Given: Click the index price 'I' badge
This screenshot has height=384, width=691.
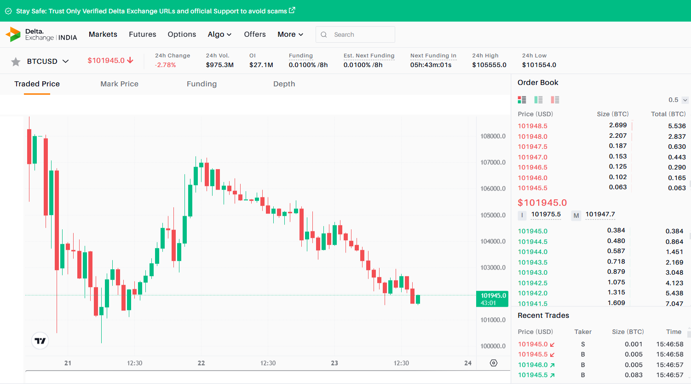Looking at the screenshot, I should [522, 215].
